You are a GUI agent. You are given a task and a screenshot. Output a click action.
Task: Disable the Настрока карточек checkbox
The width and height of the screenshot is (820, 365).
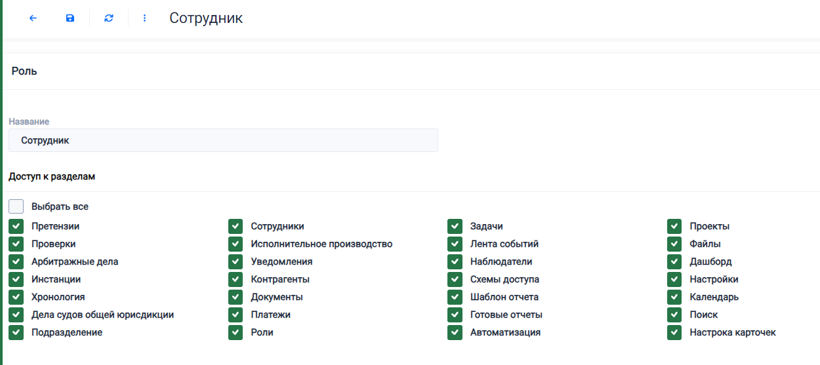674,332
